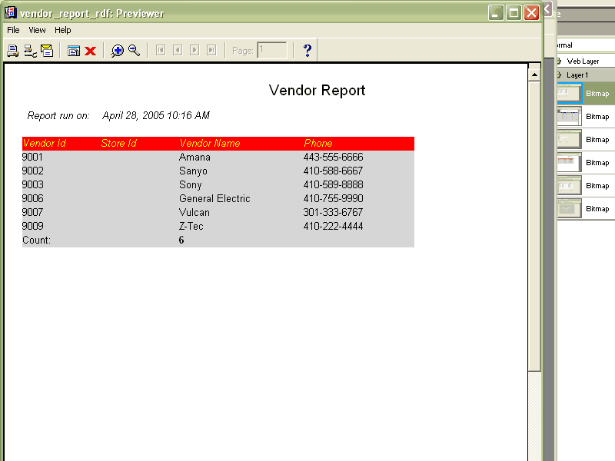This screenshot has height=461, width=615.
Task: Click the Page number input field
Action: [x=272, y=51]
